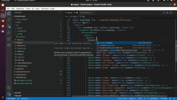
Task: Expand the component folder
Action: [x=22, y=31]
